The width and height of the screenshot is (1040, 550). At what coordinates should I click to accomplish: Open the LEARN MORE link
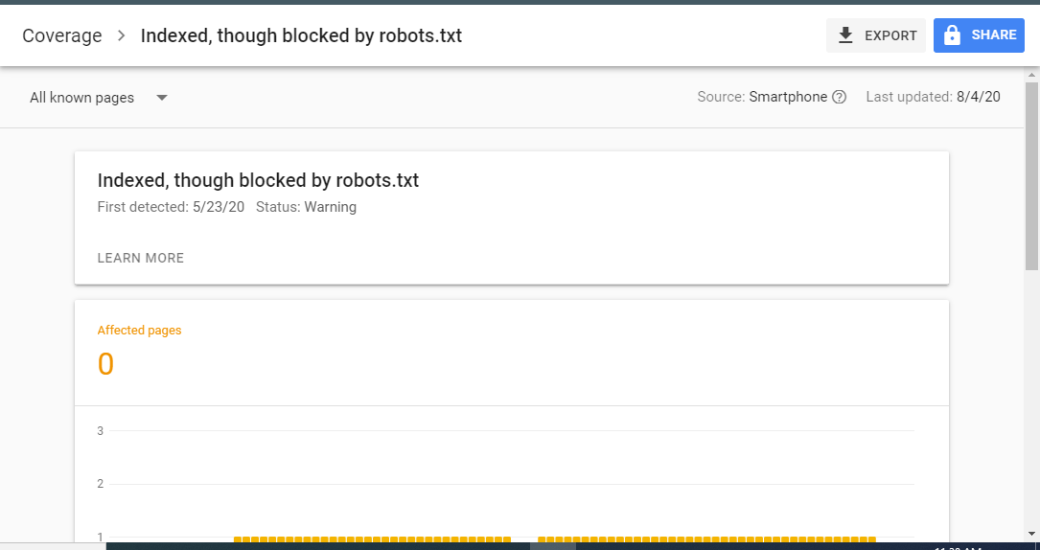141,258
